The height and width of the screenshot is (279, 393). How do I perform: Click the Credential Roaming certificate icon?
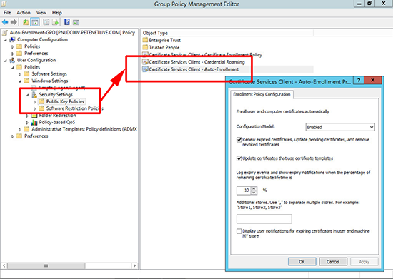[145, 62]
